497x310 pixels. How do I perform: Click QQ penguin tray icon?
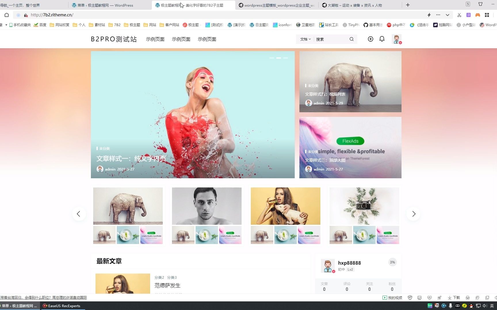[471, 306]
